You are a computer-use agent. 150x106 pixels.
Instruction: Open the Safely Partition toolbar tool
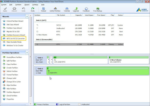55,10
